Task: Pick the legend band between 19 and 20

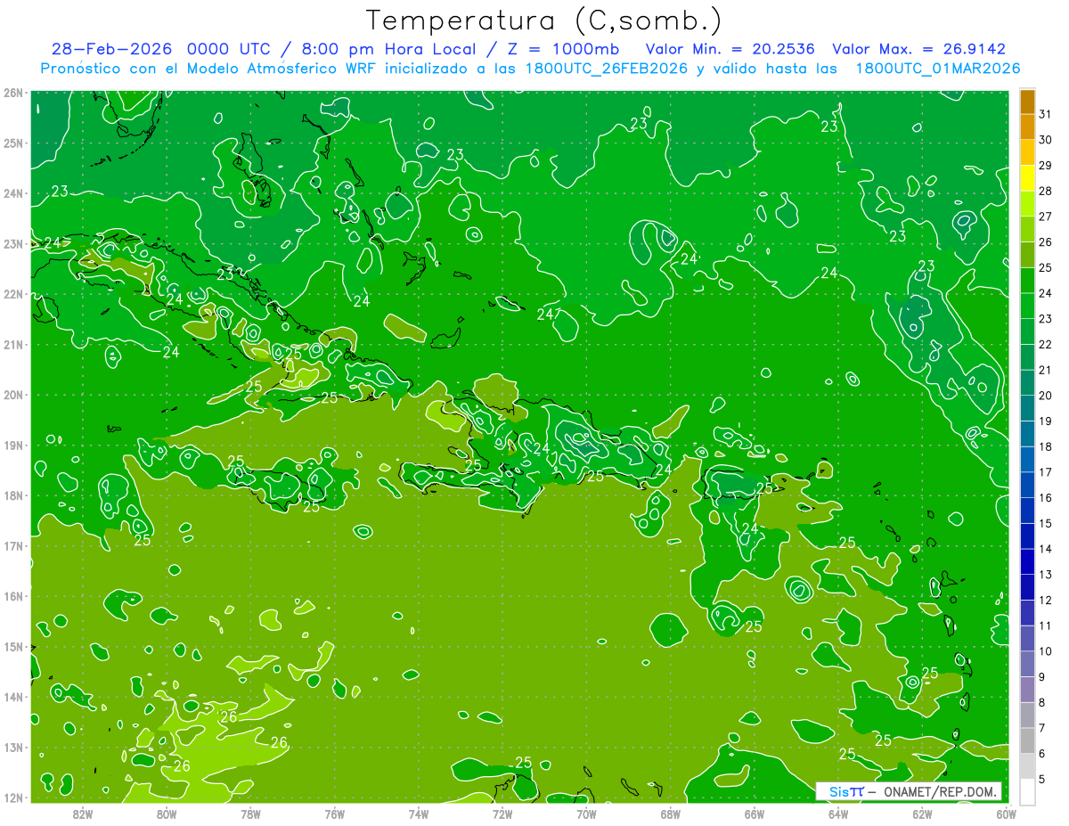Action: click(x=1027, y=408)
